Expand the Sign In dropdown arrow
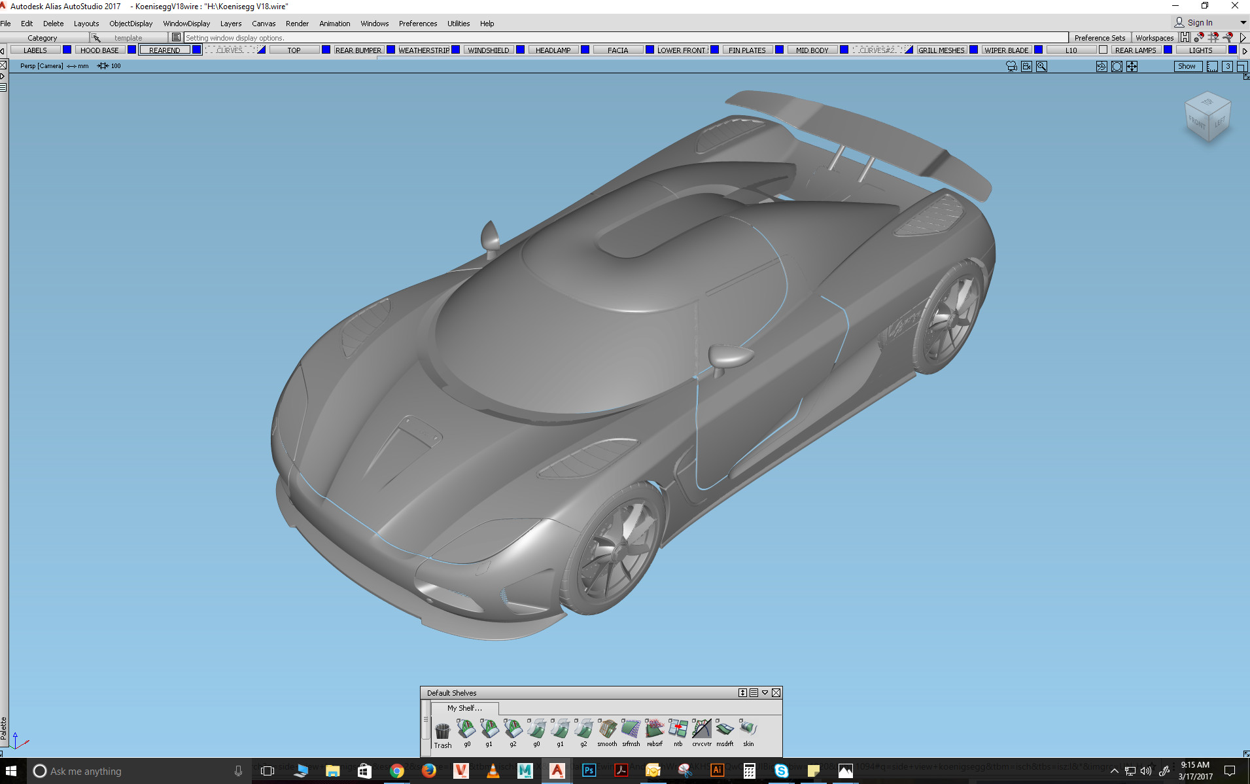The width and height of the screenshot is (1250, 784). [x=1243, y=23]
